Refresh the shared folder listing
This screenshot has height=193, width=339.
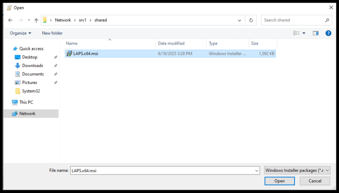(x=251, y=20)
